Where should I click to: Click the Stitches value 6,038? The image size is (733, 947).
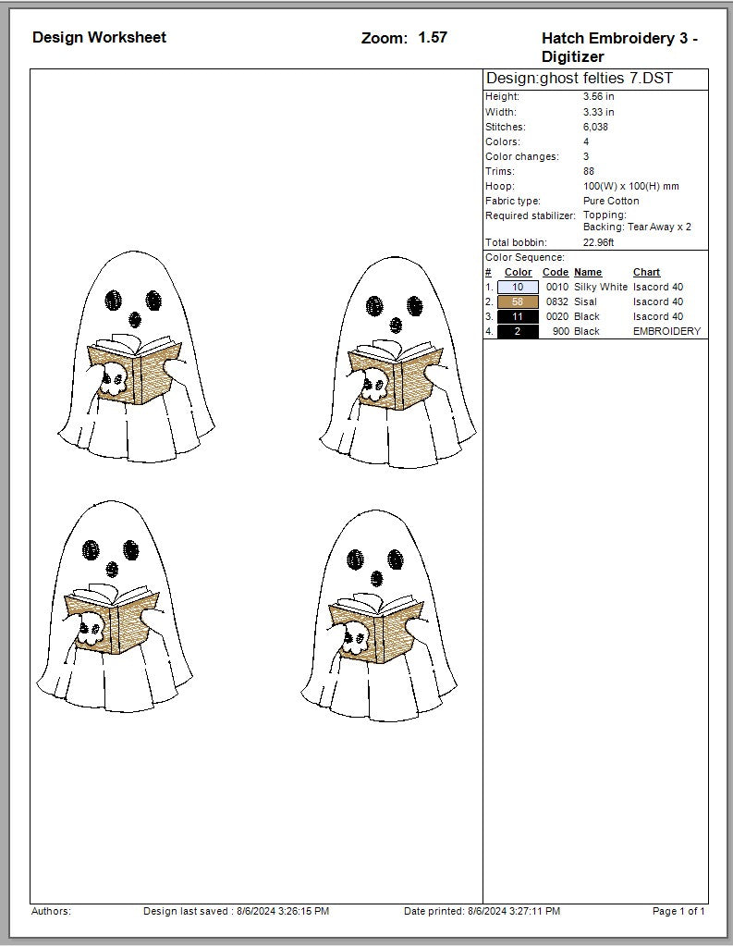tap(595, 127)
